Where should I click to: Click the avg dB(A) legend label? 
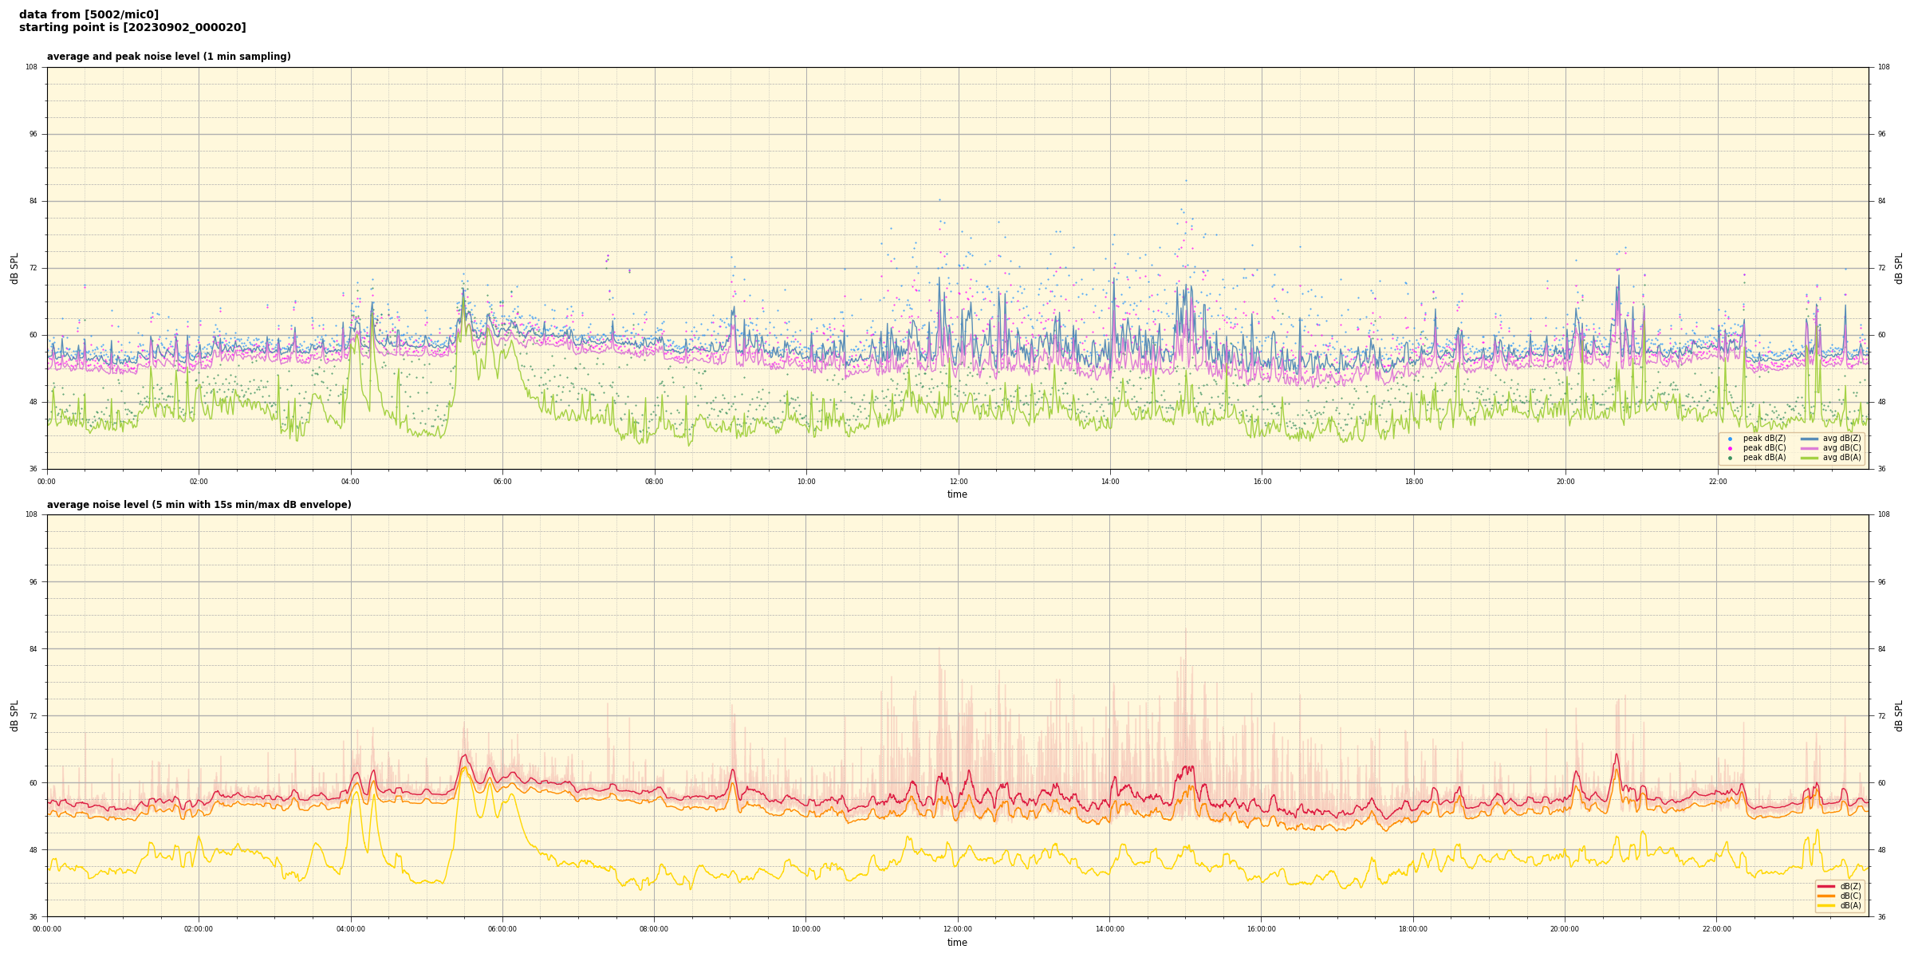point(1841,458)
